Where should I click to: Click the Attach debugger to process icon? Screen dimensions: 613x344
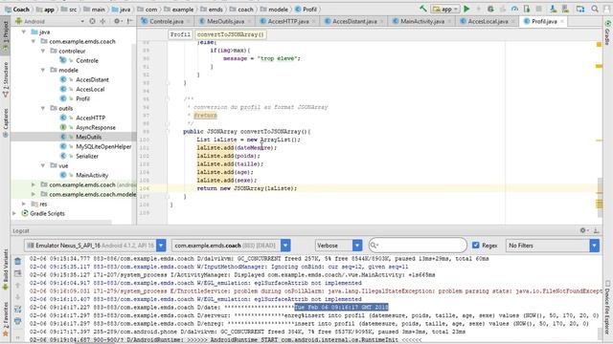(527, 9)
